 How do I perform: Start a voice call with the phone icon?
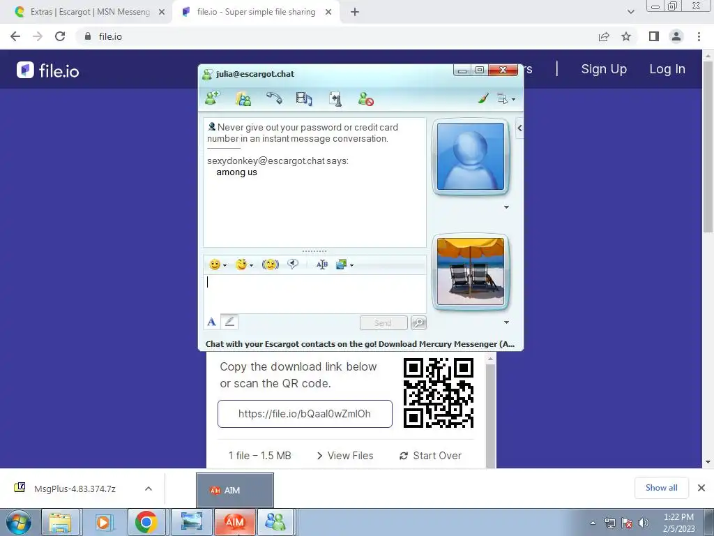[274, 98]
